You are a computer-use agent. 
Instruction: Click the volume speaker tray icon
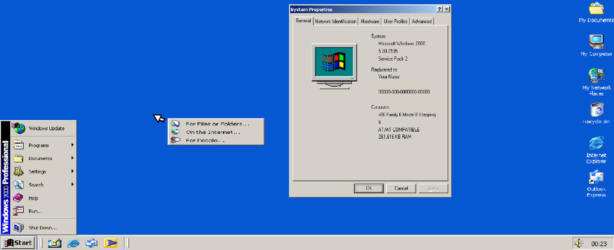click(x=579, y=243)
